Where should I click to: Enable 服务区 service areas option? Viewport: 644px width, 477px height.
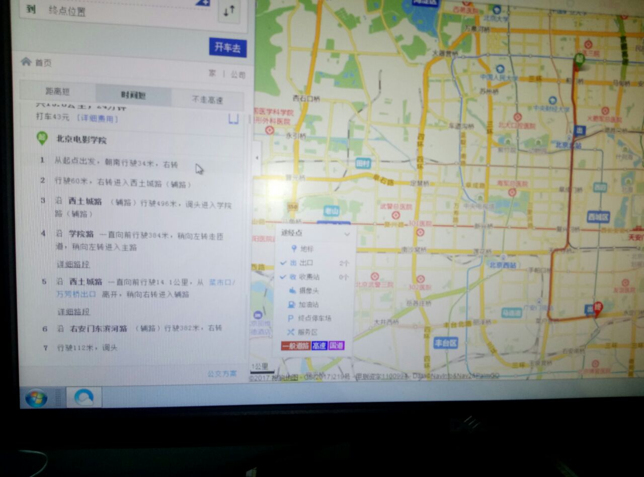pos(302,332)
